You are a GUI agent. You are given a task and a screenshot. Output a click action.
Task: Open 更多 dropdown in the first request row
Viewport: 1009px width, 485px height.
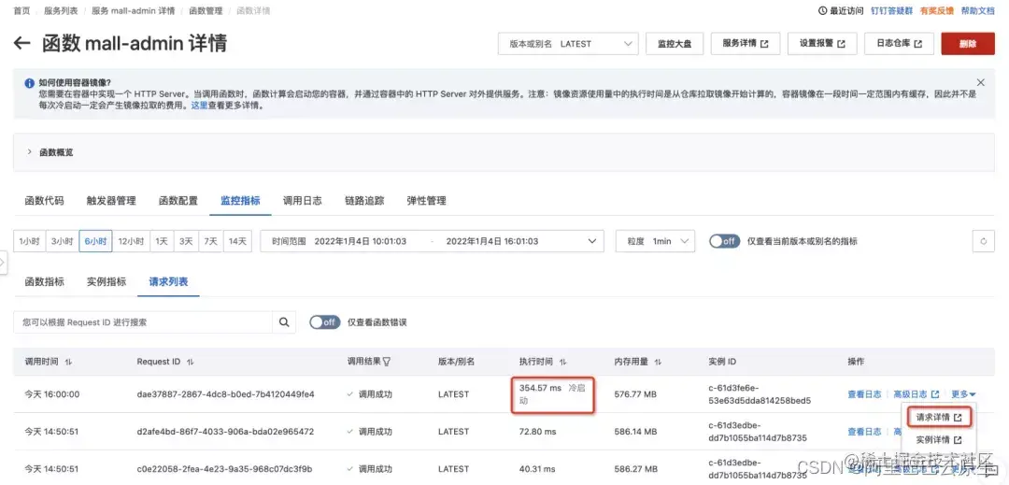click(963, 394)
